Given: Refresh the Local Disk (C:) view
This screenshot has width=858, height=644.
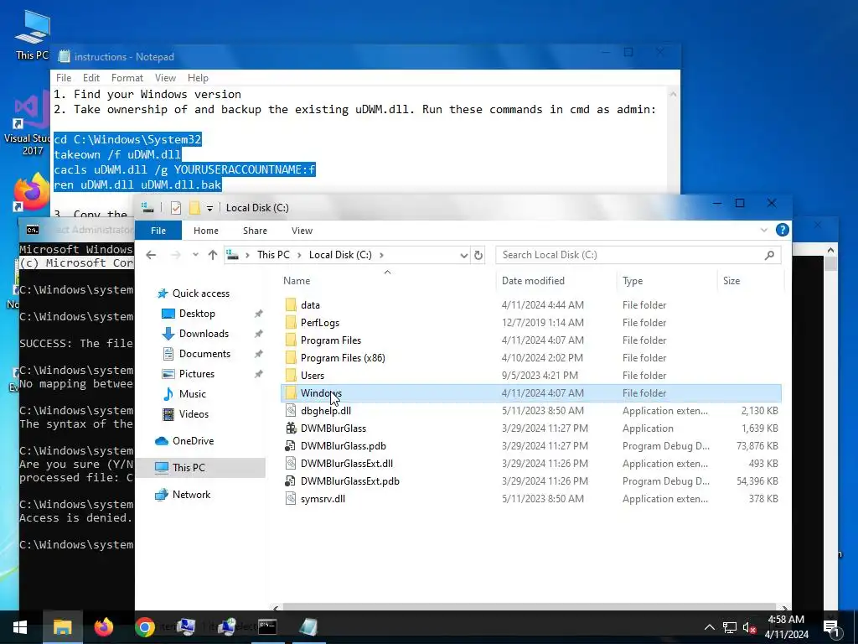Looking at the screenshot, I should pos(478,255).
